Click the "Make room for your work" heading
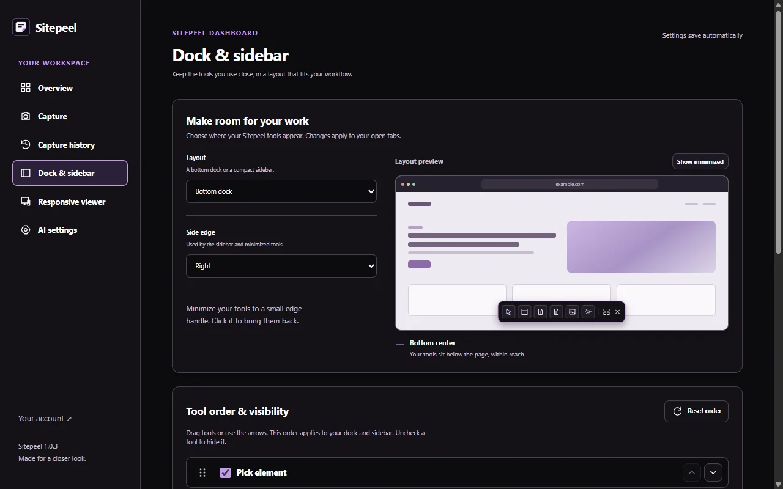 (247, 121)
